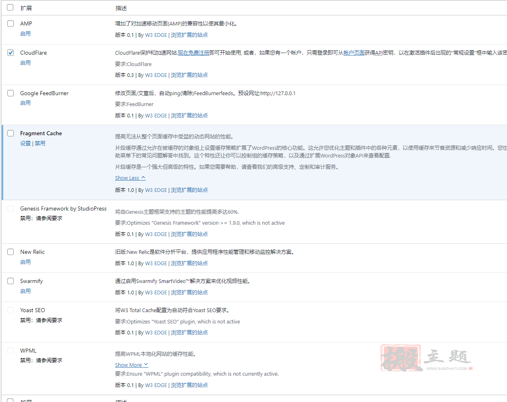The image size is (507, 402).
Task: Open 浏览扩展的站点 in WPML row
Action: coord(189,385)
